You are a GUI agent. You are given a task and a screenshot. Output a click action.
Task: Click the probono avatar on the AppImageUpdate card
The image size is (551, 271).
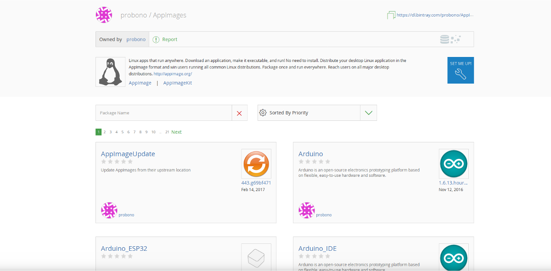[x=109, y=210]
